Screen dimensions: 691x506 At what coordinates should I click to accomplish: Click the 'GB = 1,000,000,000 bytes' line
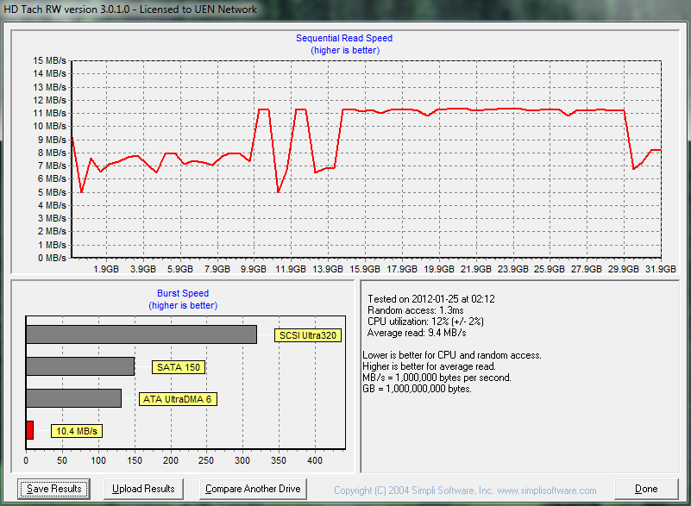[x=417, y=389]
